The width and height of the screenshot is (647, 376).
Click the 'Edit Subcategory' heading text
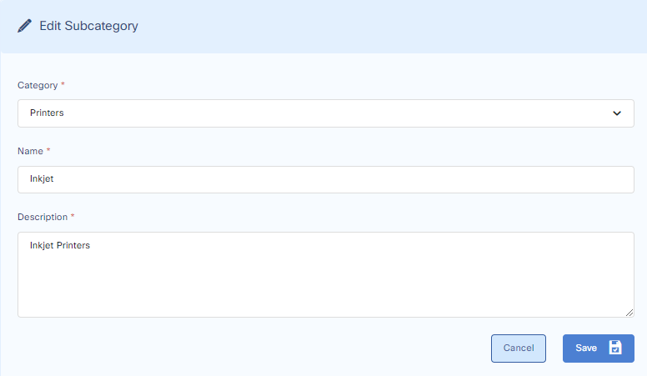pos(89,26)
